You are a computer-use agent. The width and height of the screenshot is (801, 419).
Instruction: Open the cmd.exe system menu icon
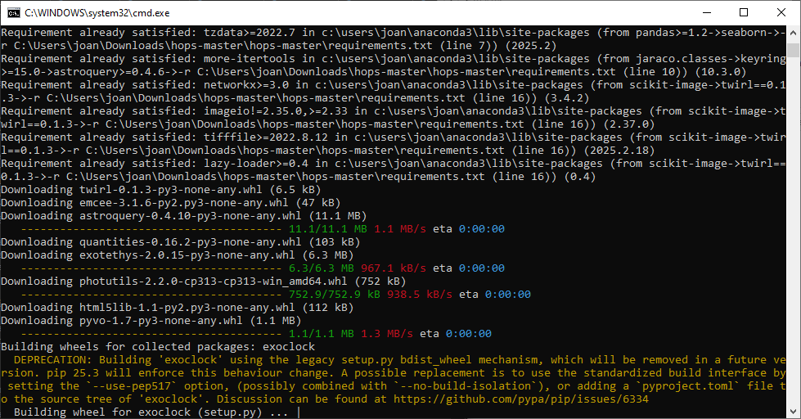[x=13, y=13]
